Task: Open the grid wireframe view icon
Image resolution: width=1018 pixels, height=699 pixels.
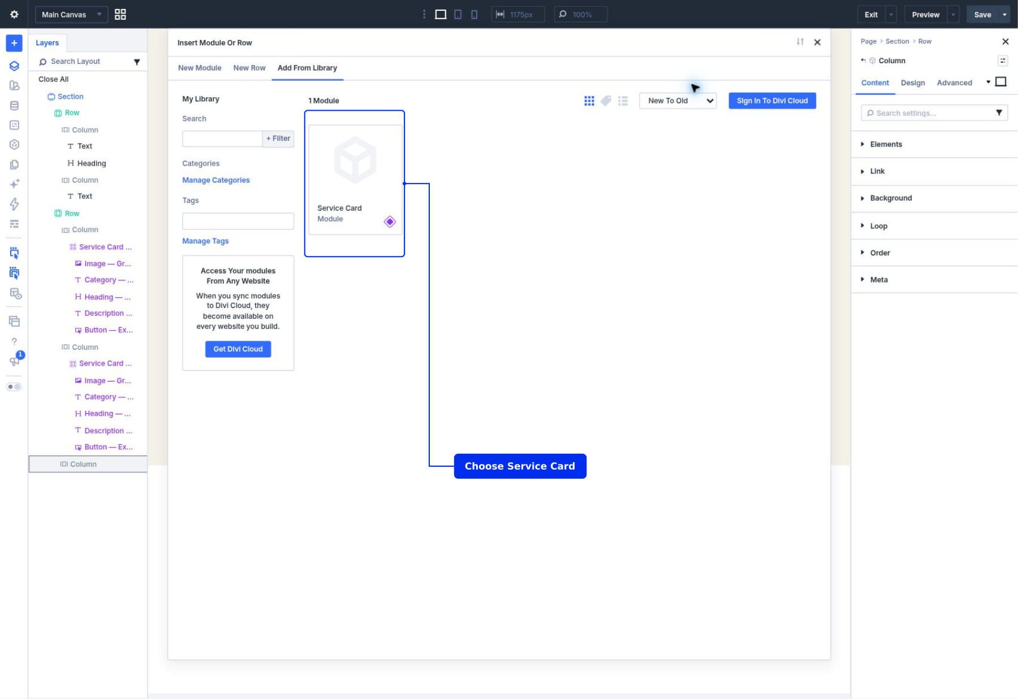Action: [120, 14]
